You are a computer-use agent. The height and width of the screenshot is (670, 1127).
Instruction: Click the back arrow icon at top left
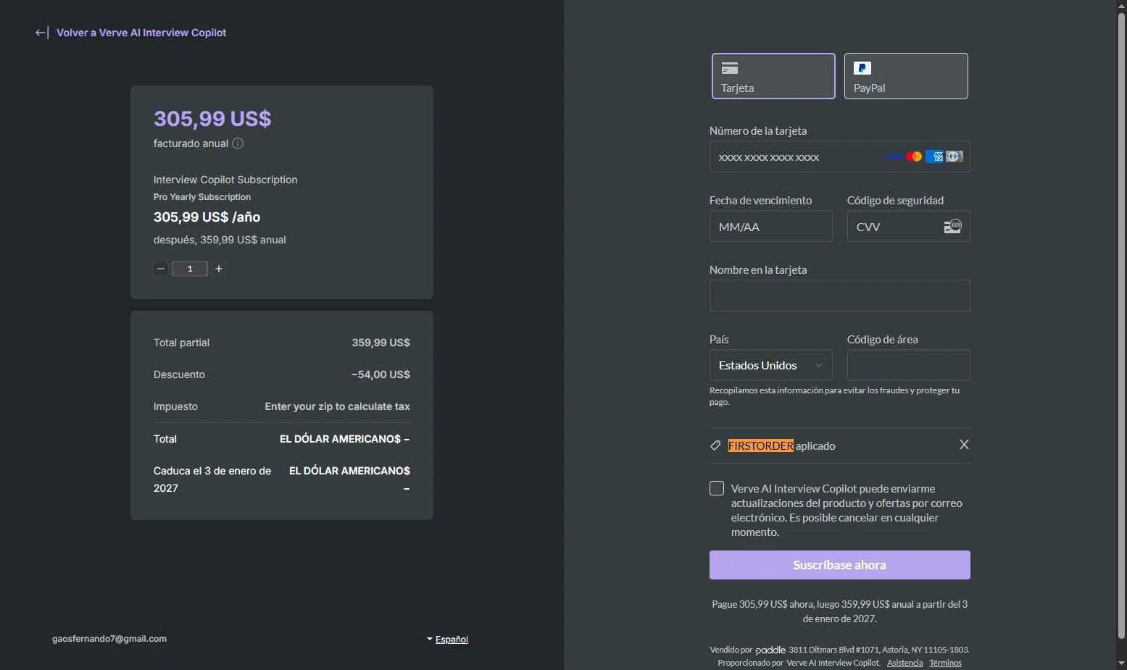[42, 33]
